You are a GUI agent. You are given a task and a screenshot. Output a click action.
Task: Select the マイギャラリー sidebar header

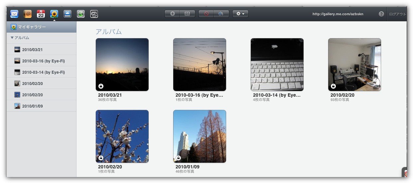(x=32, y=27)
